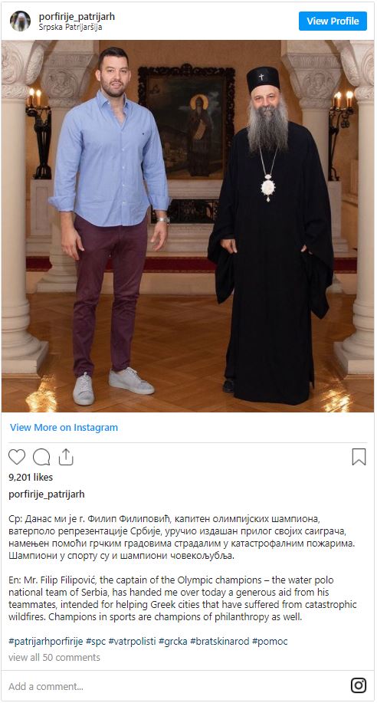Share the post using the upload arrow icon
The height and width of the screenshot is (703, 377).
pos(66,457)
